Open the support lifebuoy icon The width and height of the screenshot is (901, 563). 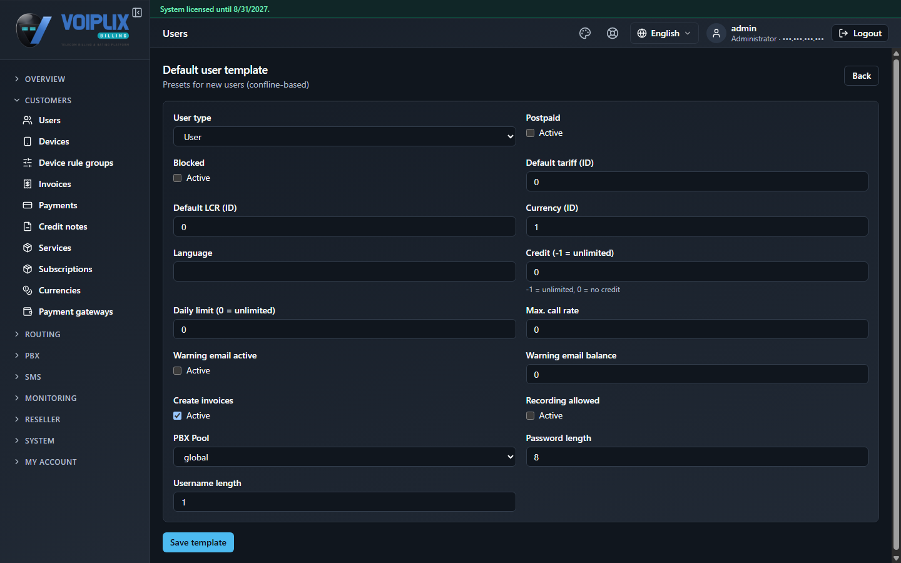click(613, 33)
